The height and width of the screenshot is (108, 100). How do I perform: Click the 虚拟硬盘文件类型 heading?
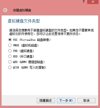pyautogui.click(x=24, y=21)
